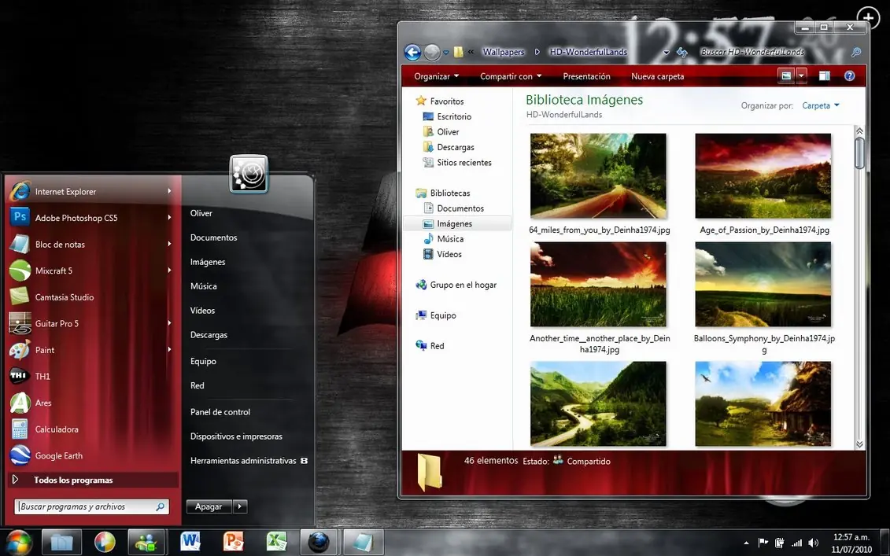
Task: Click the Explorer back navigation arrow
Action: (x=412, y=53)
